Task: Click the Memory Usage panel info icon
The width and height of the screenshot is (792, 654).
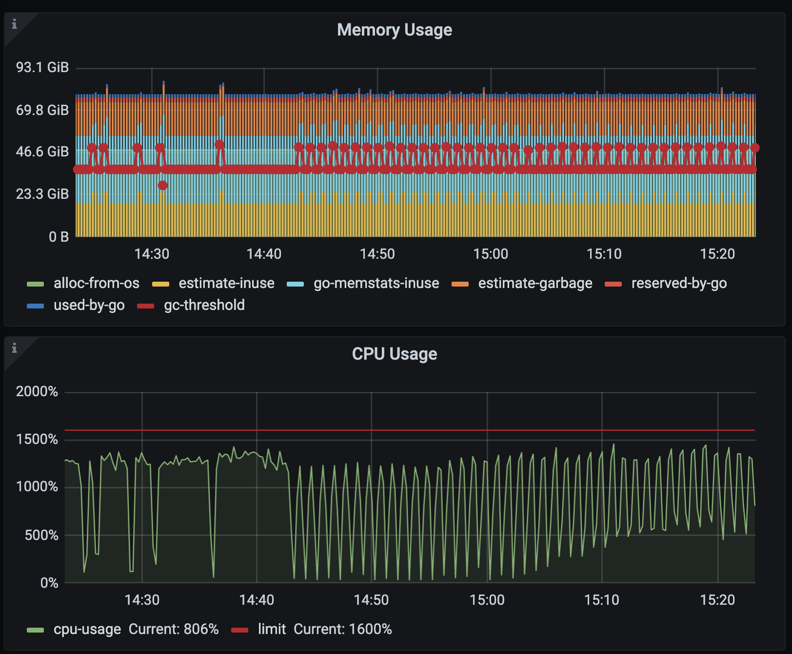Action: coord(14,24)
